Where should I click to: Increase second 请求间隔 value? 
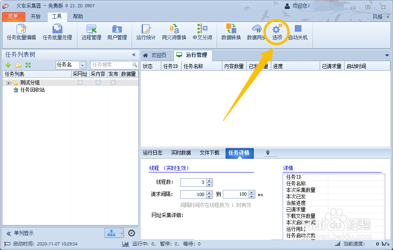point(252,192)
